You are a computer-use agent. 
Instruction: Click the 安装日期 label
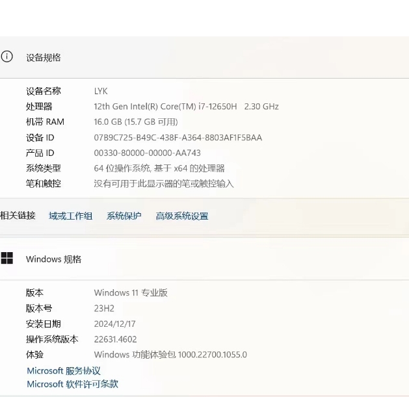pos(44,324)
